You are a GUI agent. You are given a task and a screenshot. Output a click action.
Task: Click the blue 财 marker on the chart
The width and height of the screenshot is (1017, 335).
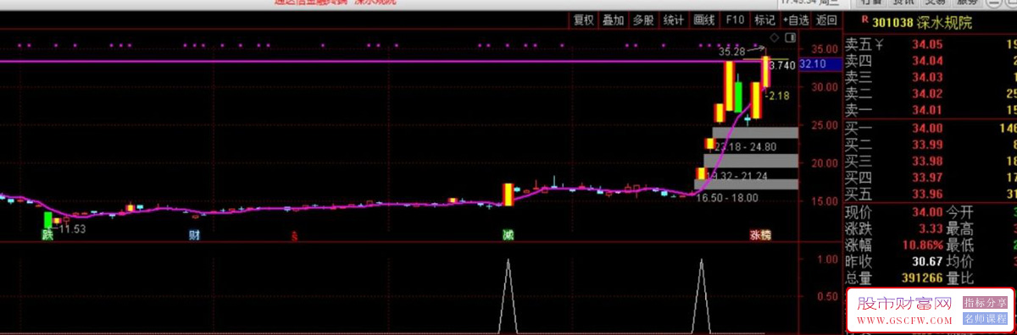[x=195, y=234]
